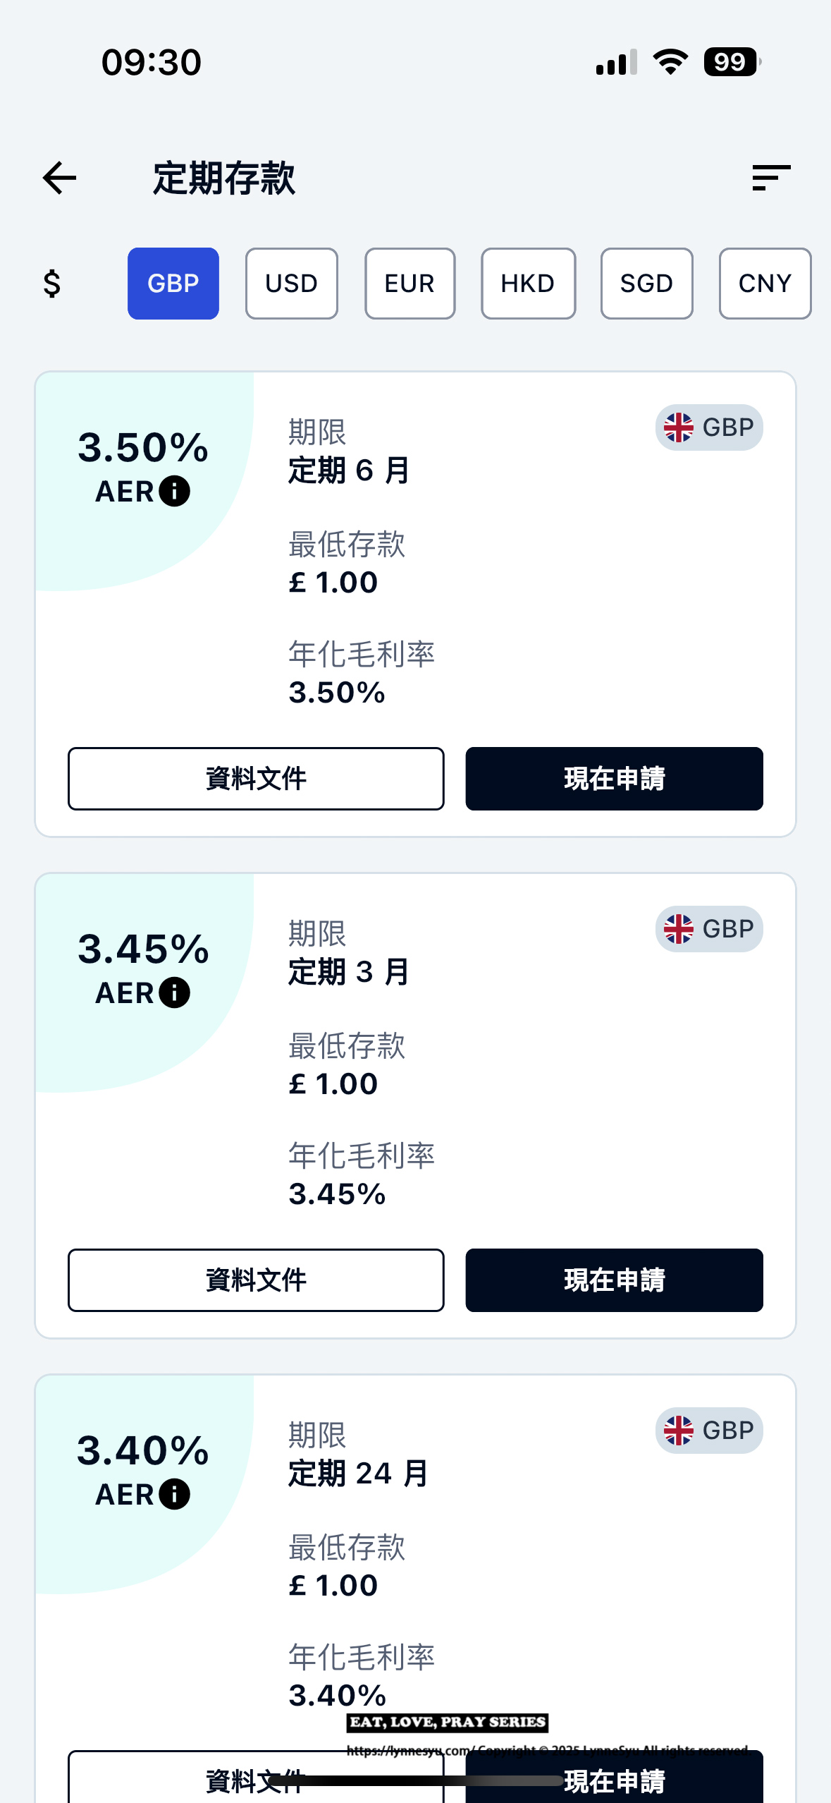Open 資料文件 for 6-month deposit
Image resolution: width=831 pixels, height=1803 pixels.
pos(256,779)
